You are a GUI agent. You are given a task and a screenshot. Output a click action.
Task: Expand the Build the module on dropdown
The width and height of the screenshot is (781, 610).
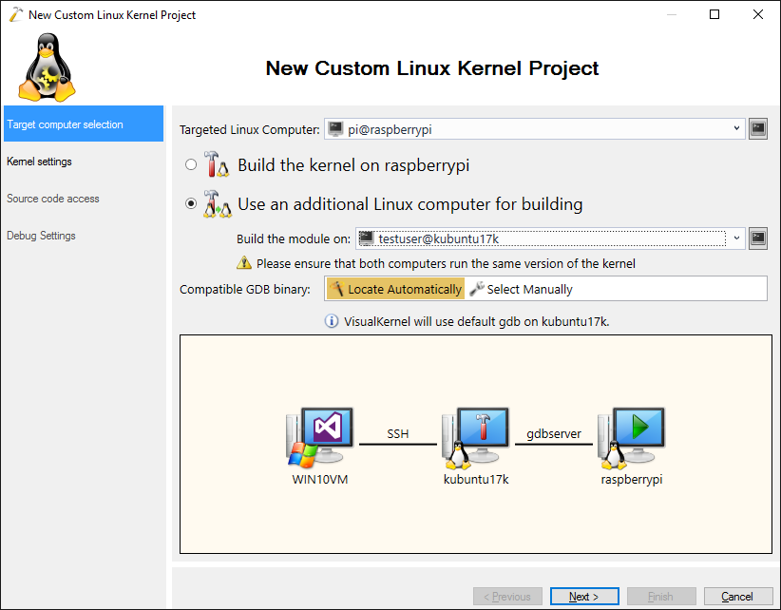736,238
